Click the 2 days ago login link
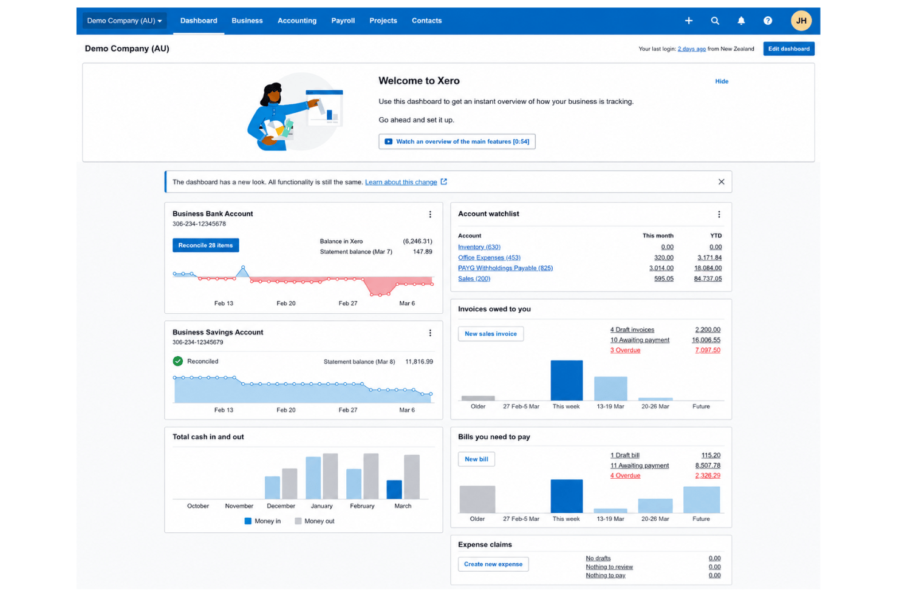 (692, 49)
